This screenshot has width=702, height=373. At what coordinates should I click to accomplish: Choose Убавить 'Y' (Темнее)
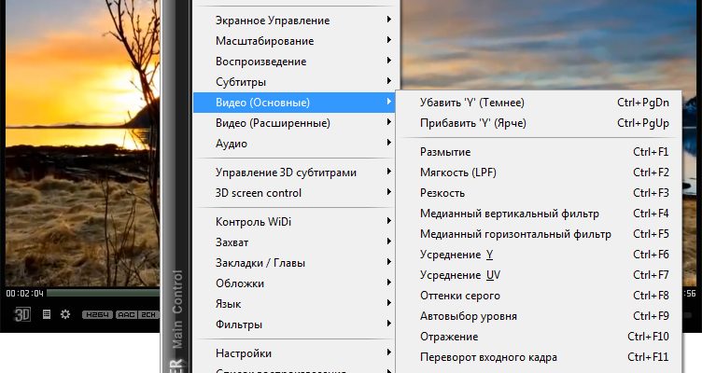tap(539, 103)
